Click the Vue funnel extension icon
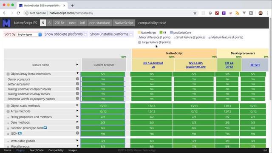Viewport: 272px width, 153px height. coord(244,13)
